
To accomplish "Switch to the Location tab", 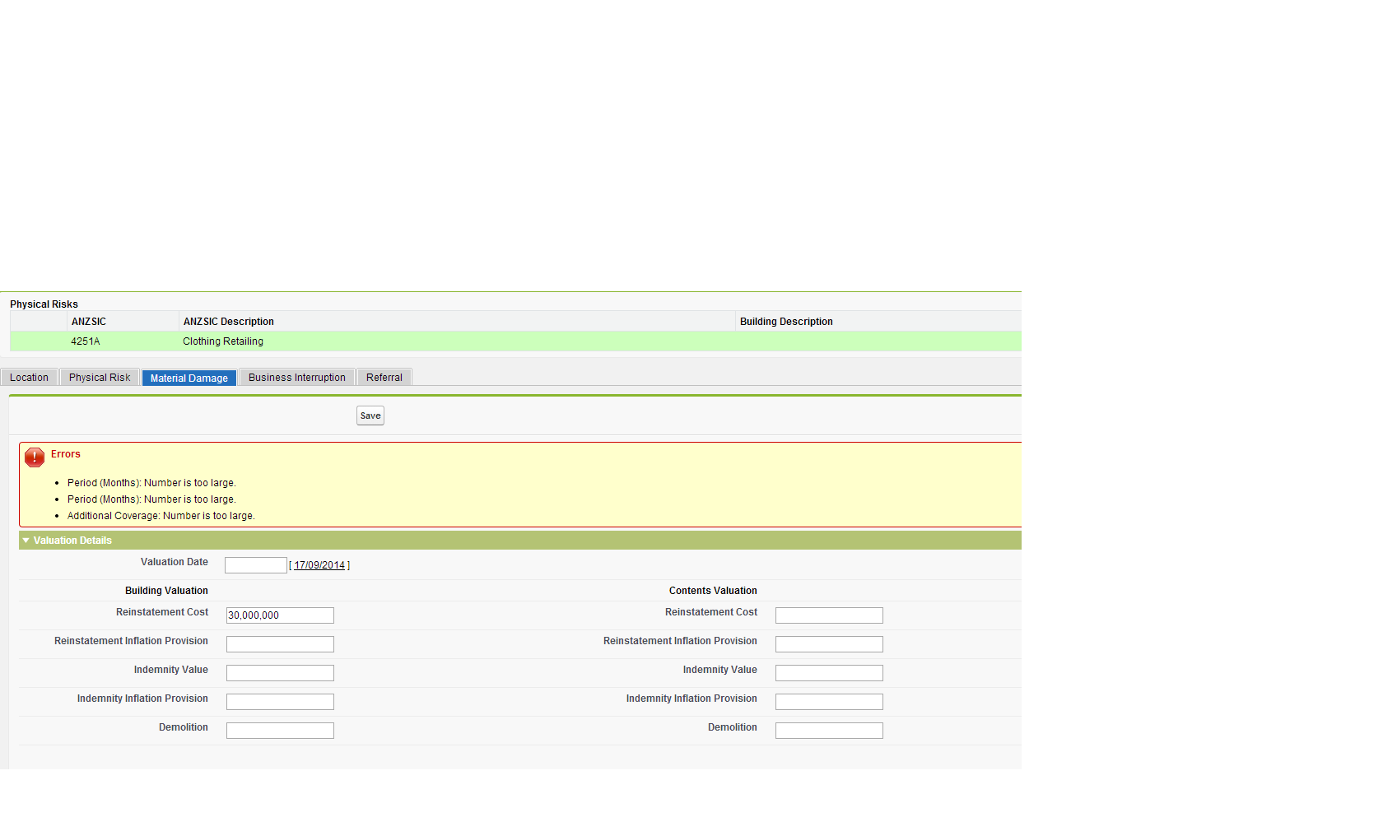I will pyautogui.click(x=29, y=377).
